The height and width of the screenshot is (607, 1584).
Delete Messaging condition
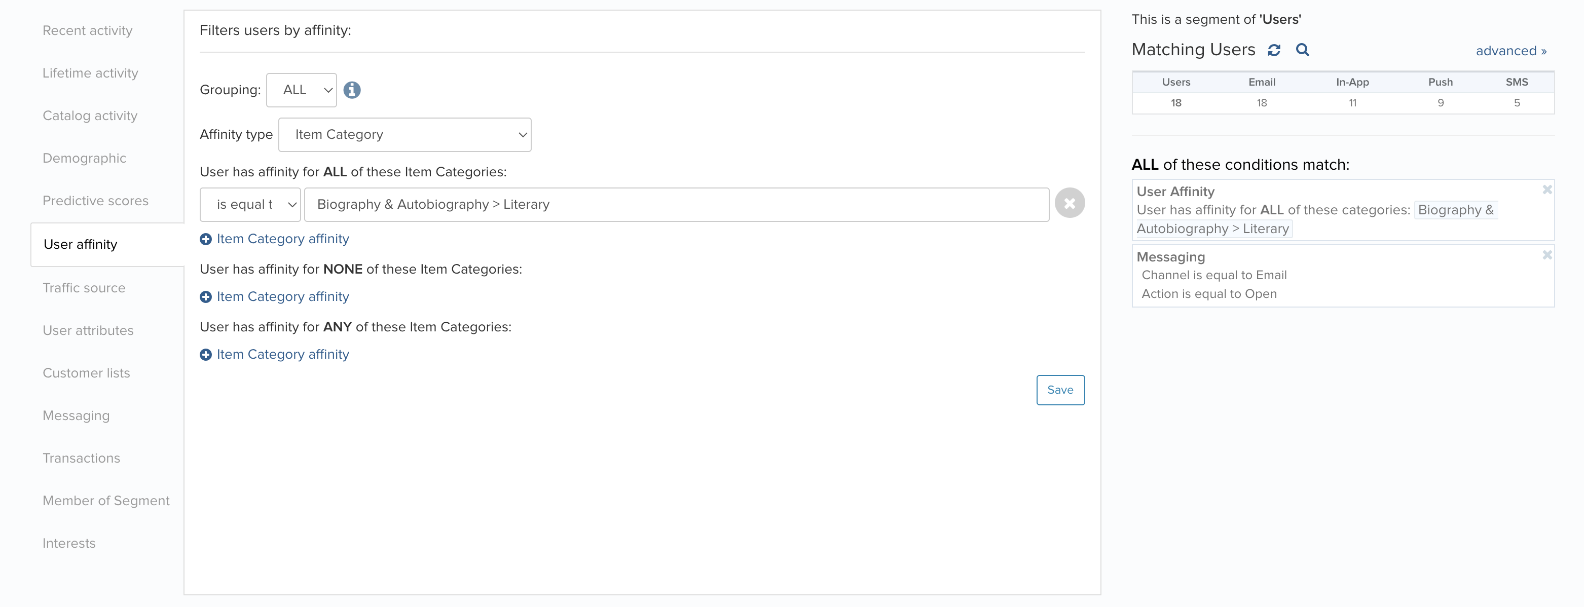[x=1547, y=255]
